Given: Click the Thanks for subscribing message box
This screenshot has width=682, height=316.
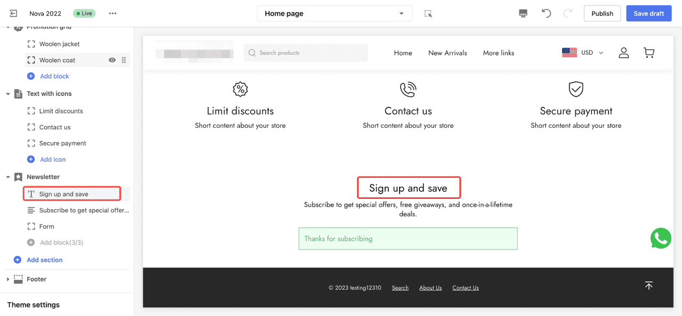Looking at the screenshot, I should 408,238.
